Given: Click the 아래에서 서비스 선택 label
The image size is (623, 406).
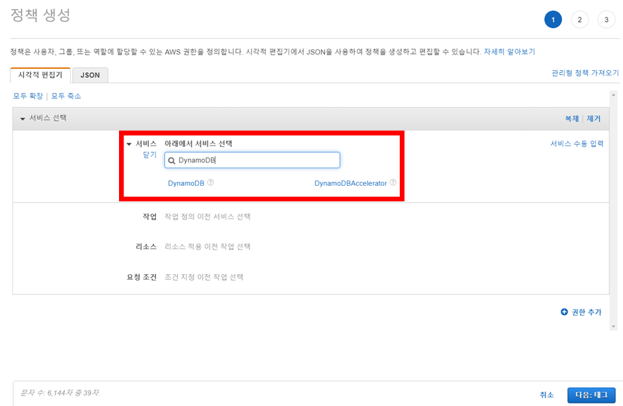Looking at the screenshot, I should [198, 144].
